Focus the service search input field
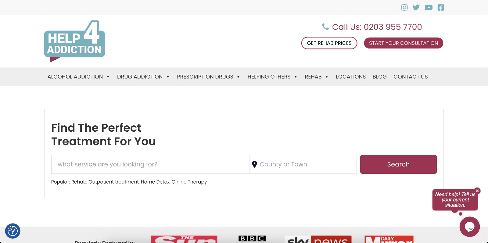488x243 pixels. (150, 164)
